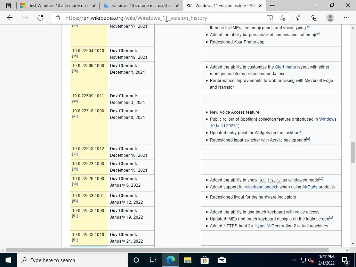Select version cell 10.0.22518.1012
The width and height of the screenshot is (356, 267).
[x=89, y=152]
